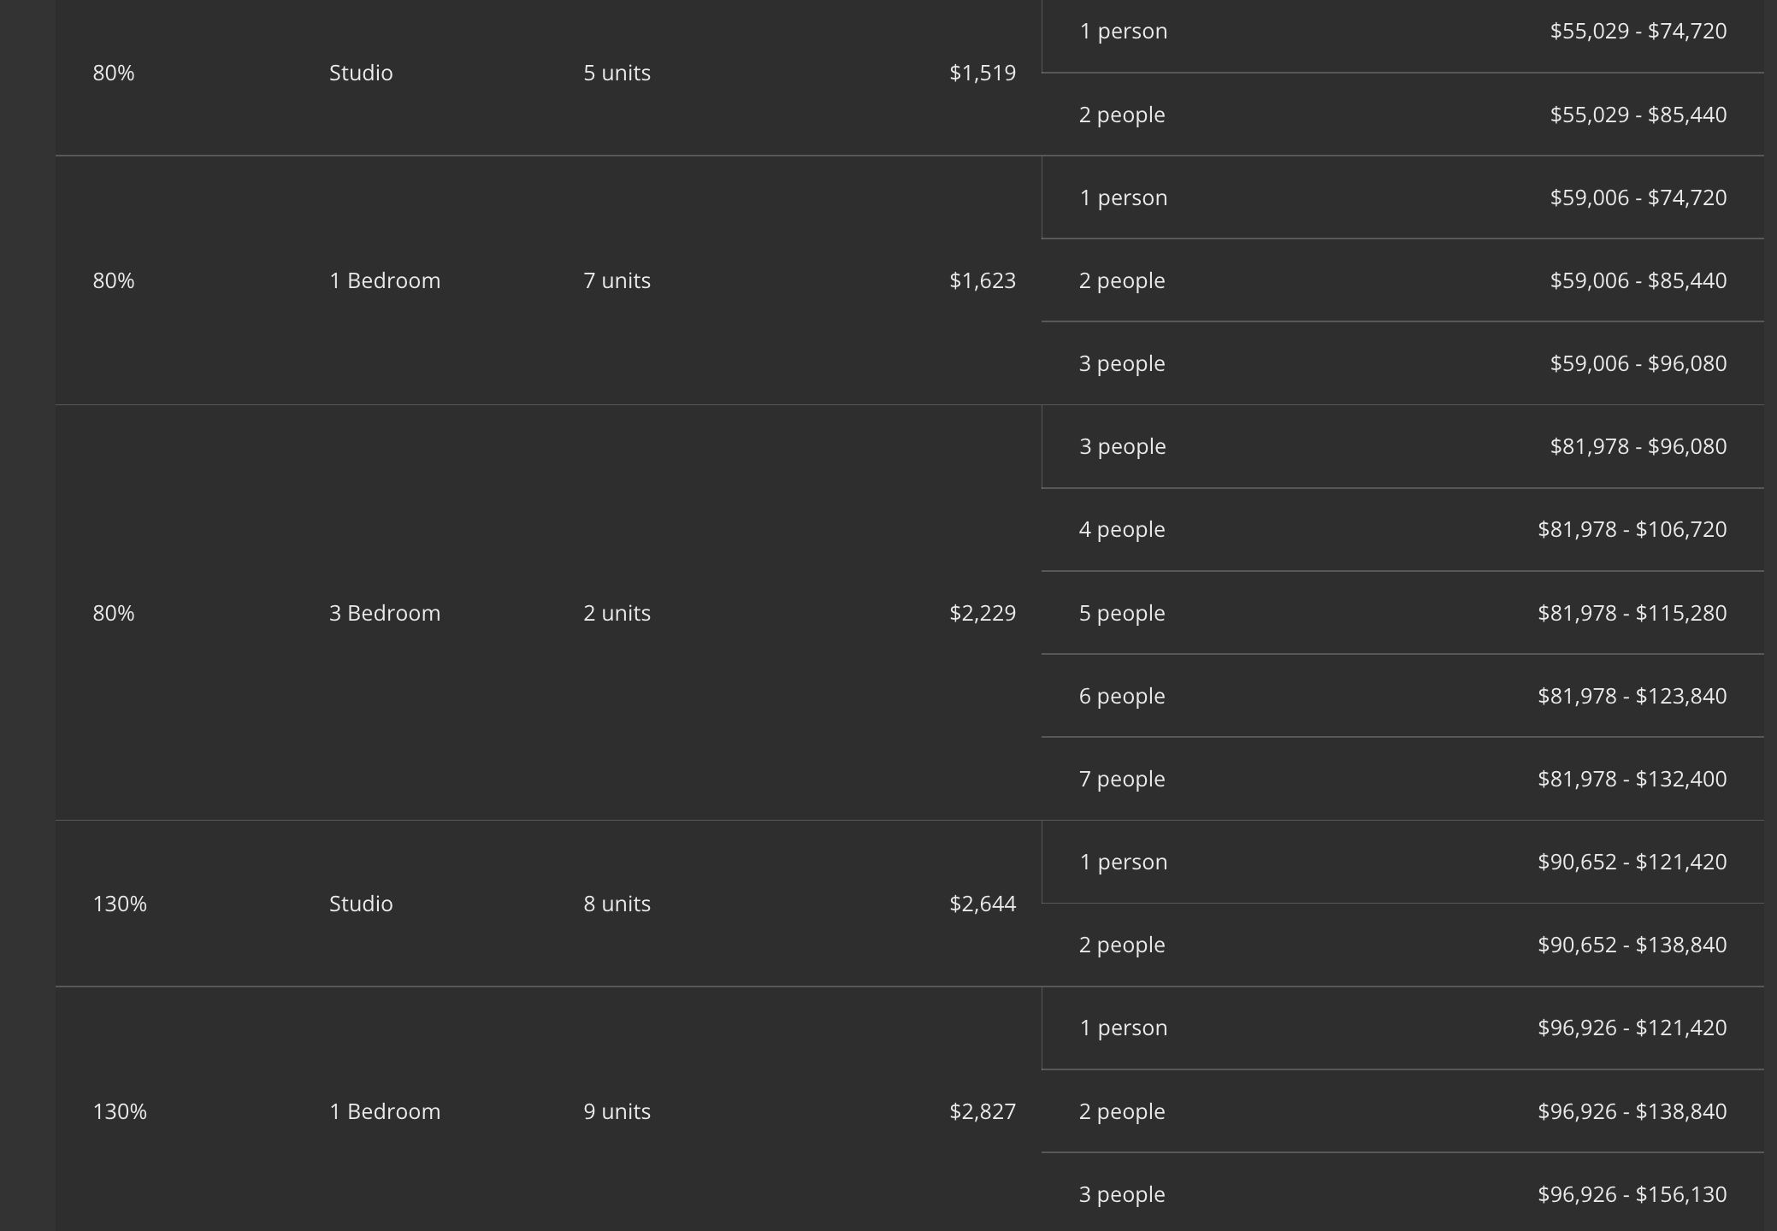Click the '9 units' cell
Screen dimensions: 1777x1231
pos(617,1111)
